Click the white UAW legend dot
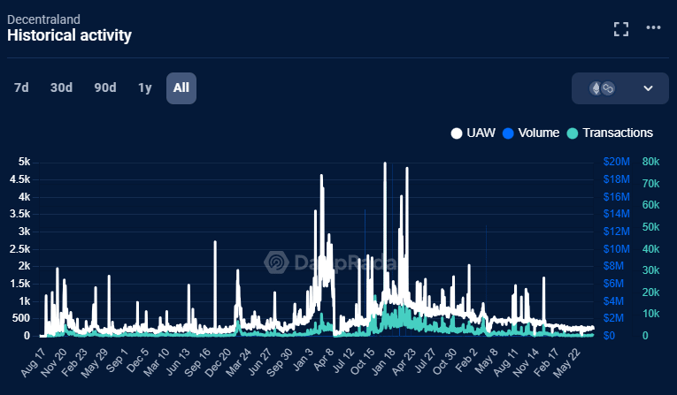Screen dimensions: 677x395 (x=457, y=133)
